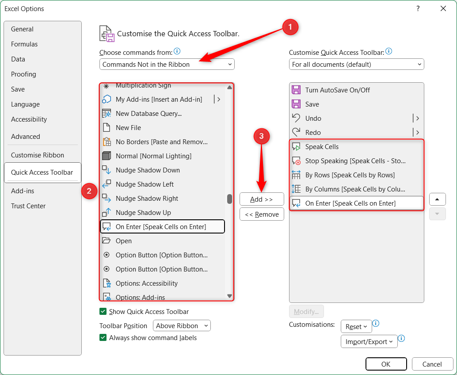
Task: Click the Multiplication Sign command icon
Action: [106, 85]
